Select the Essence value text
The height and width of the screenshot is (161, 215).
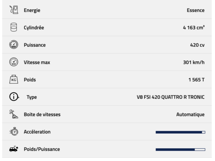click(195, 10)
